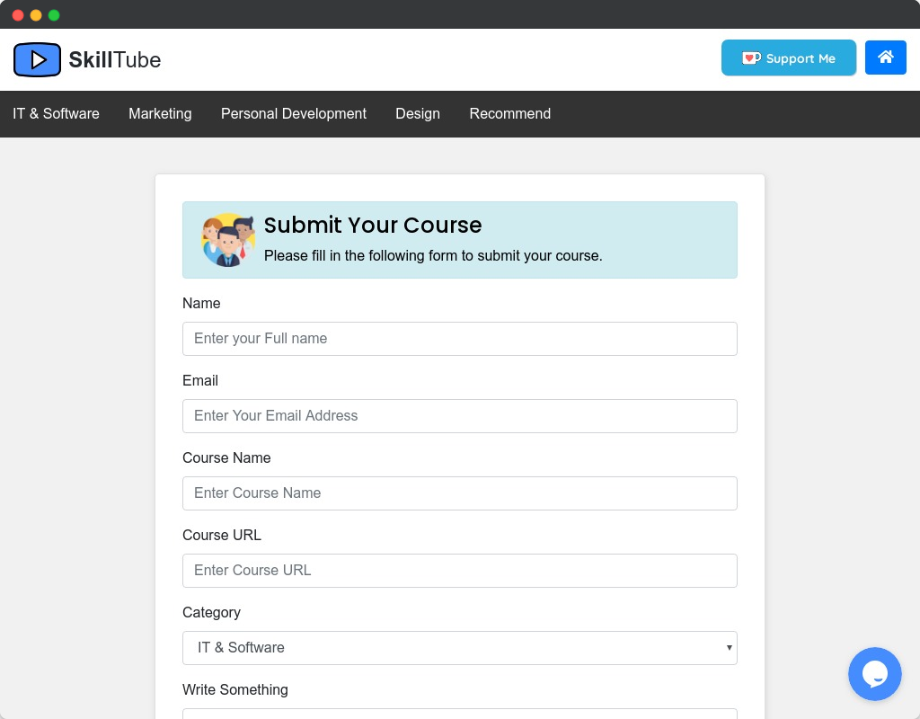920x719 pixels.
Task: Expand the Category selector showing IT & Software
Action: (460, 648)
